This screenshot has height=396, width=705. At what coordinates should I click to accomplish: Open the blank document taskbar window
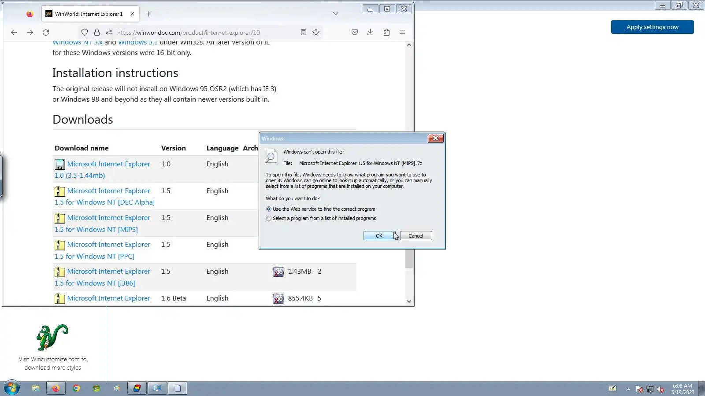pos(178,388)
